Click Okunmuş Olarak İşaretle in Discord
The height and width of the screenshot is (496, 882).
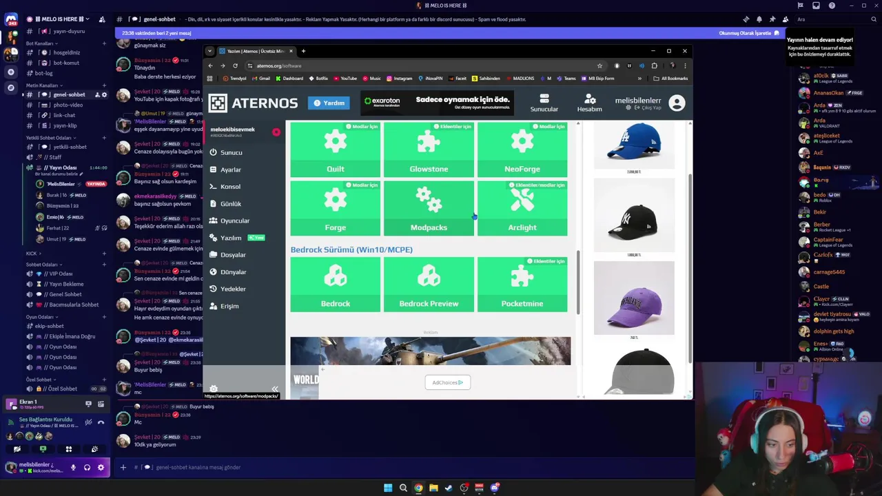(749, 33)
